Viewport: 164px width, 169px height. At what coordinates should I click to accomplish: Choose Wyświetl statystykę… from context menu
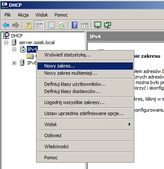pyautogui.click(x=85, y=55)
